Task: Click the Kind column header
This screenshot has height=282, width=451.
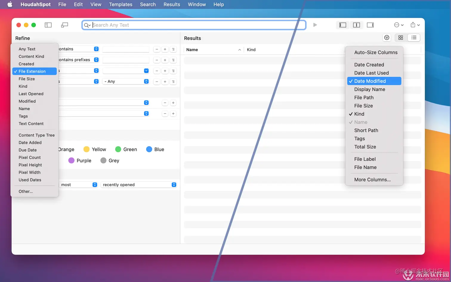Action: point(251,50)
